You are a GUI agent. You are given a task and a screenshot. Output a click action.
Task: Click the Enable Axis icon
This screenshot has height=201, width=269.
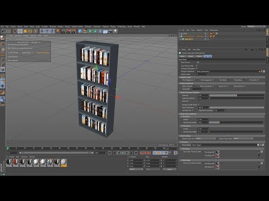(x=3, y=76)
